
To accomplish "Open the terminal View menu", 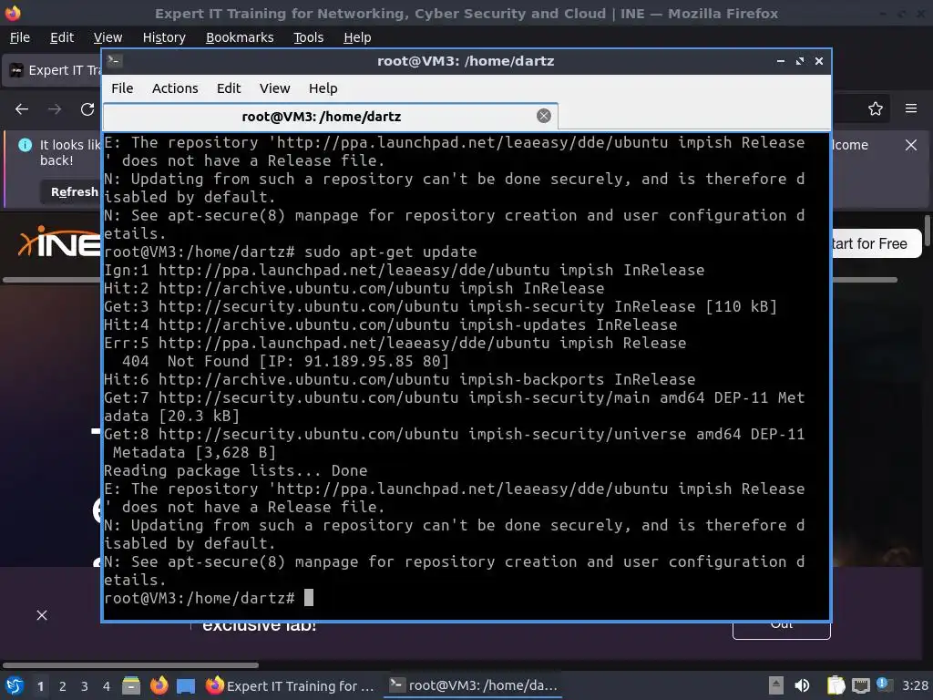I will [274, 88].
